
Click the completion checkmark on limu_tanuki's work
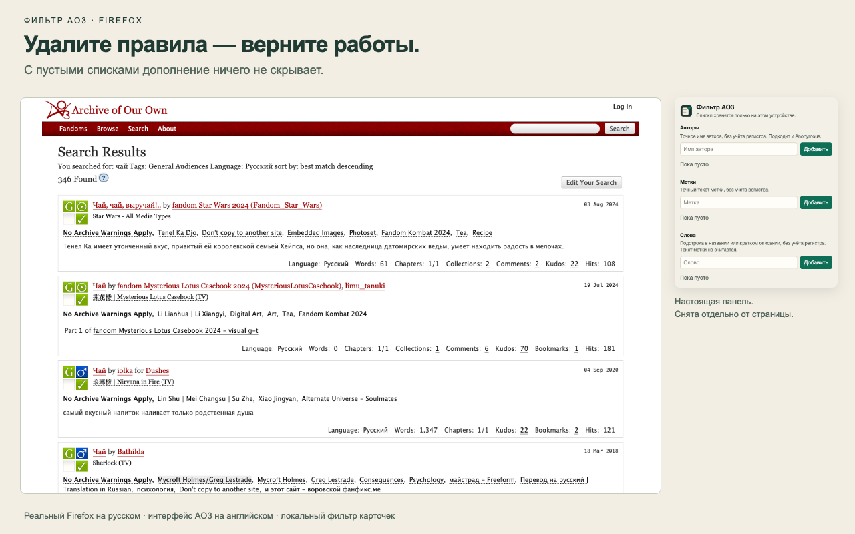pos(82,300)
